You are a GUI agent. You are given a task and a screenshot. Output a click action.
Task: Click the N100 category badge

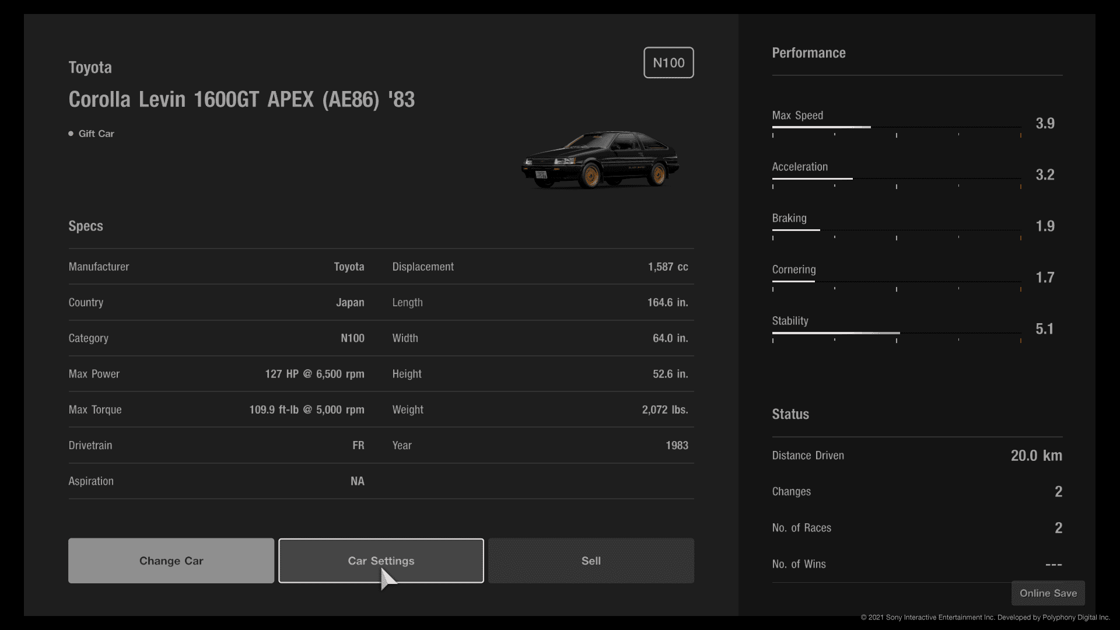click(668, 62)
